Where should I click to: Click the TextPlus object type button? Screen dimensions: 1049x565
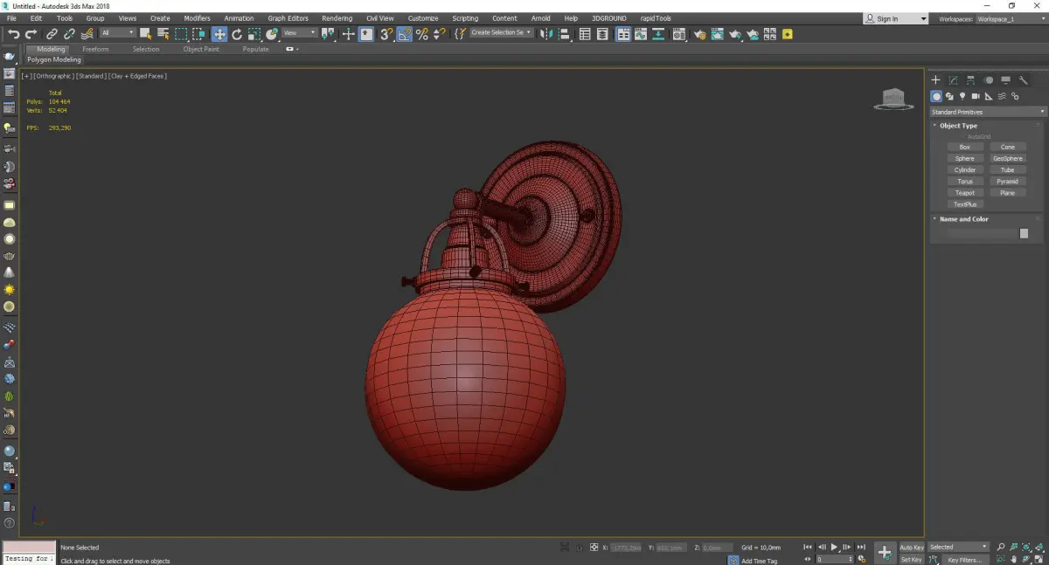point(965,204)
